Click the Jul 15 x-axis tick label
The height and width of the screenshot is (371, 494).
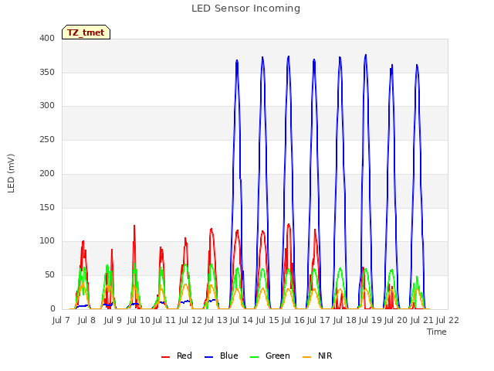pos(268,320)
